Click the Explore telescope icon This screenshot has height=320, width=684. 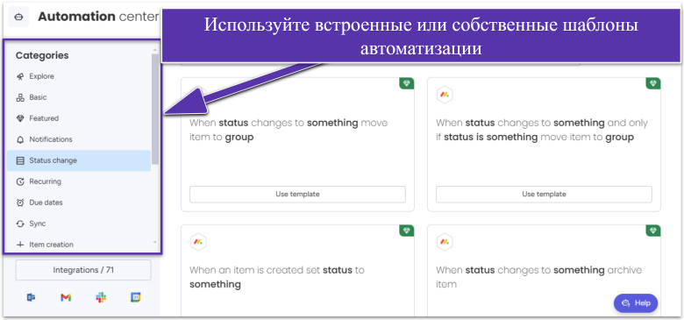click(20, 77)
